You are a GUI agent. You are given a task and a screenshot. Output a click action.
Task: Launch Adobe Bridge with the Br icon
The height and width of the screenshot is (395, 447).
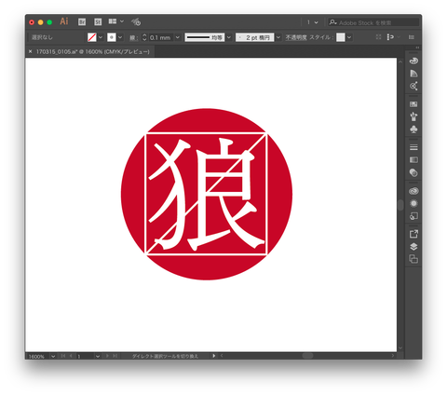coord(82,21)
